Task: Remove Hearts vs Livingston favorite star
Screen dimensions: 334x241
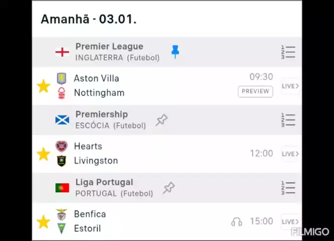Action: (44, 154)
